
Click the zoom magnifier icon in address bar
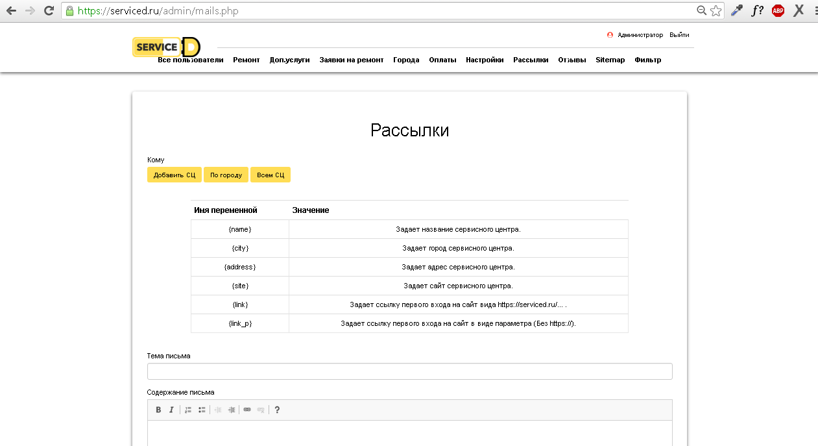pos(701,10)
